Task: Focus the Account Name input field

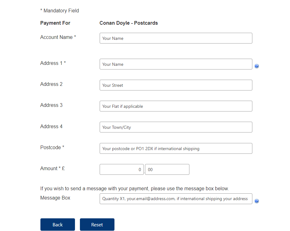Action: pyautogui.click(x=176, y=38)
